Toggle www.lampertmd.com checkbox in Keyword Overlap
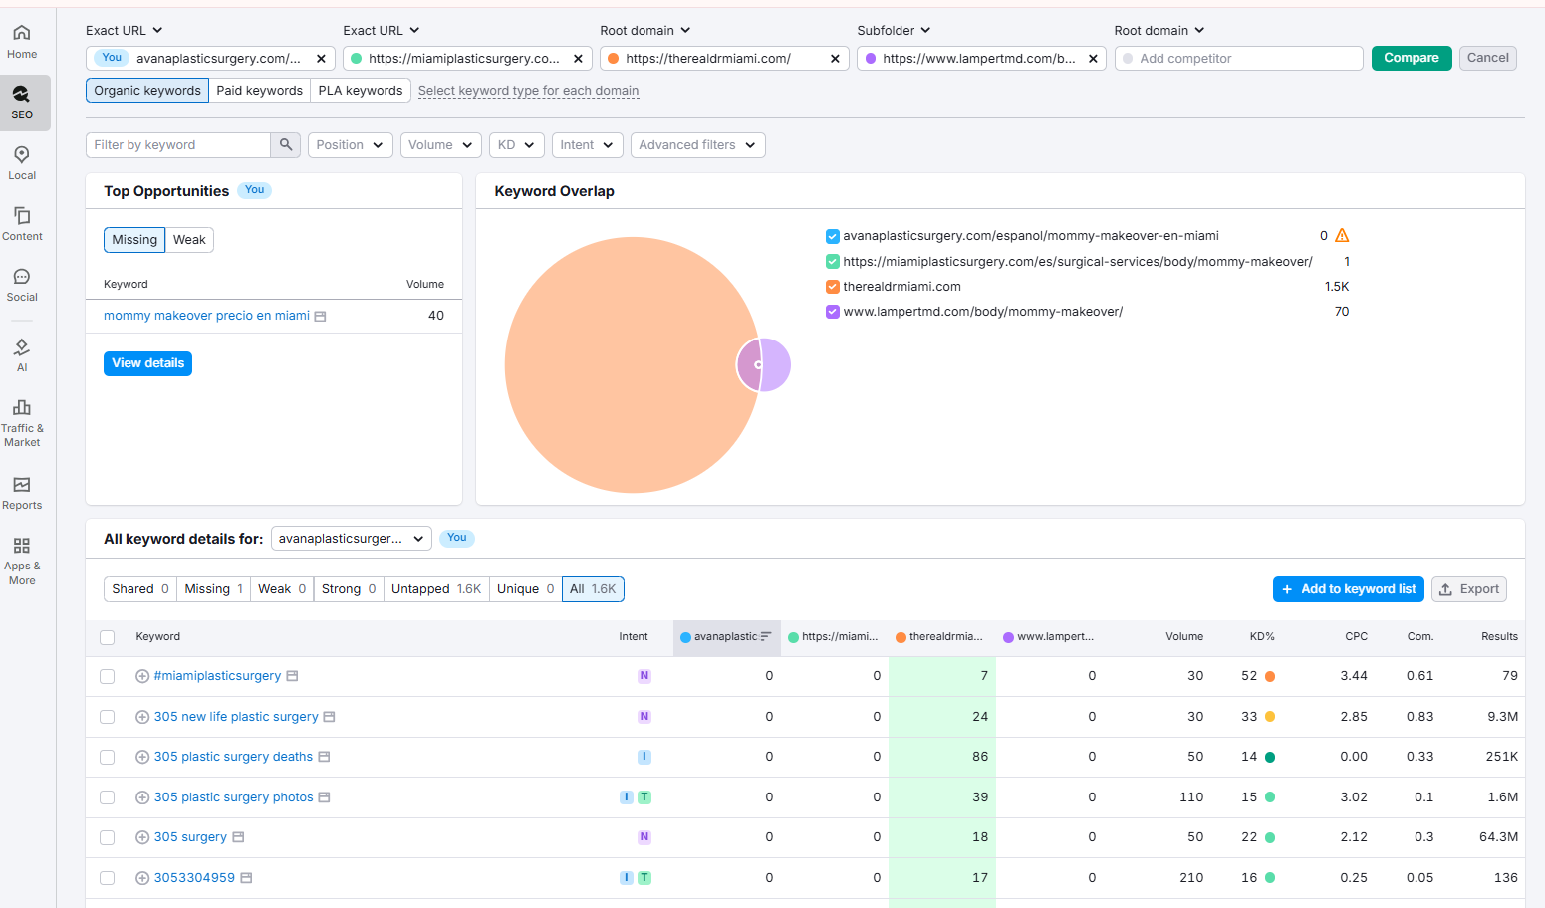 tap(833, 312)
